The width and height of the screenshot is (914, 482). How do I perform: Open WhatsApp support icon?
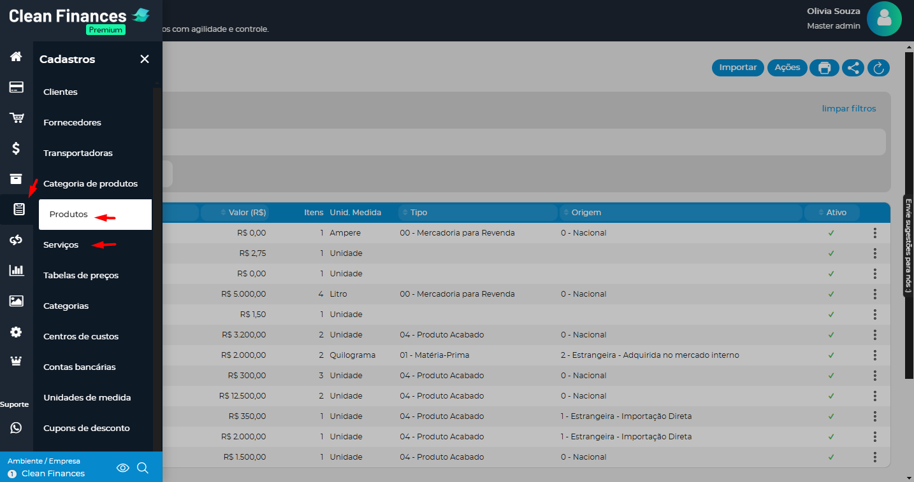pos(16,428)
